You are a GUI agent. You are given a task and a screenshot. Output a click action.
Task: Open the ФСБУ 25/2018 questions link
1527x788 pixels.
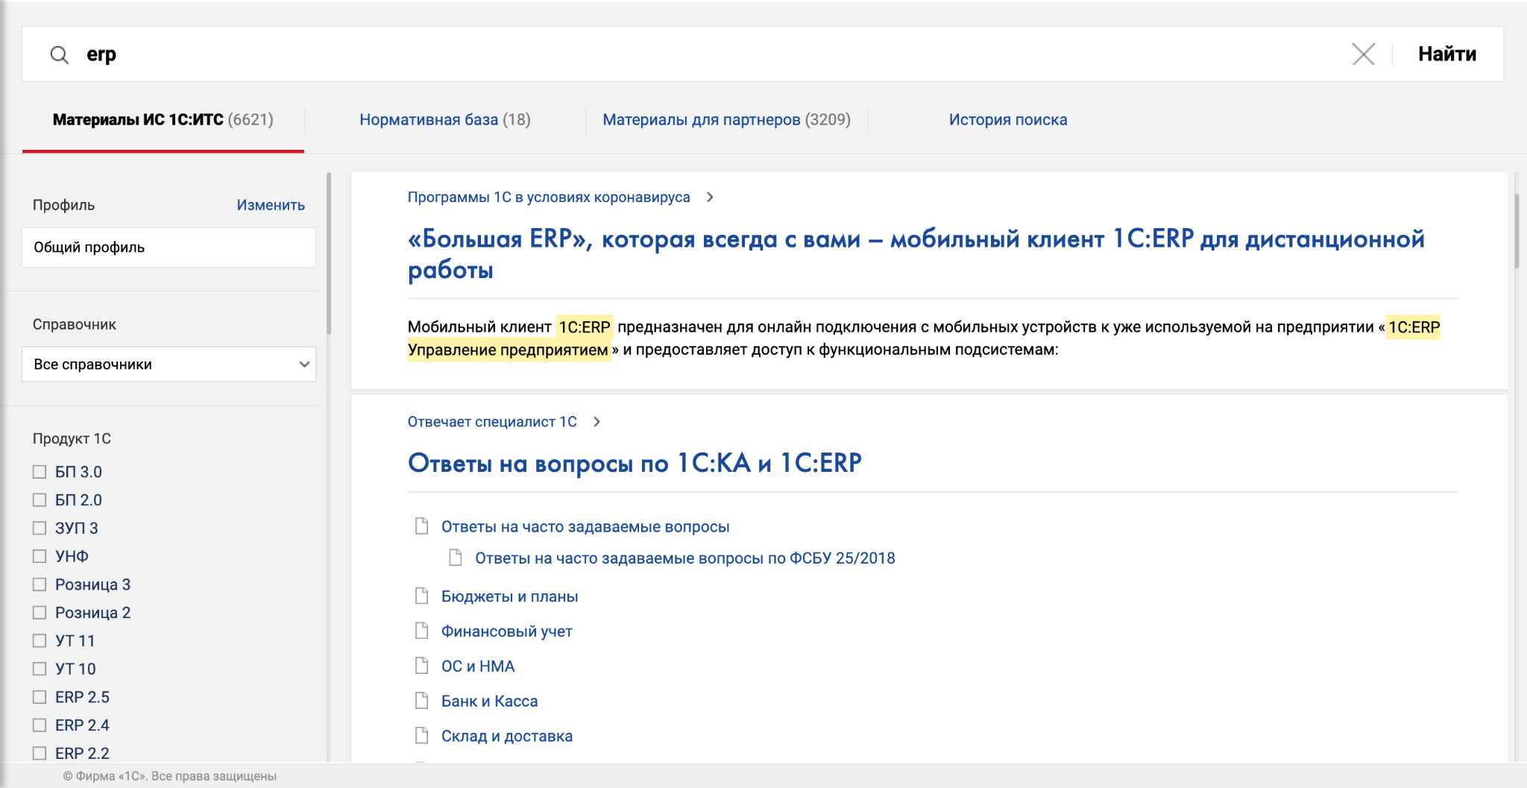pos(685,558)
